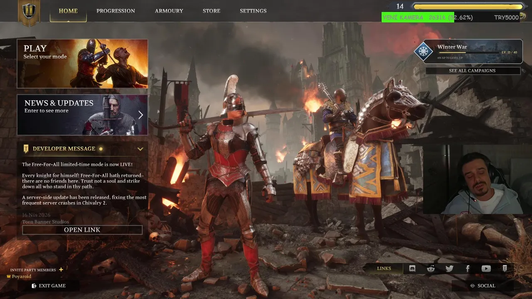The height and width of the screenshot is (299, 532).
Task: Click the Exit Game door icon
Action: click(34, 286)
